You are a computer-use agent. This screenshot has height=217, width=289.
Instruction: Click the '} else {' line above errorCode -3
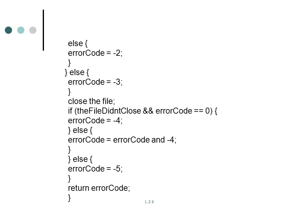(77, 72)
